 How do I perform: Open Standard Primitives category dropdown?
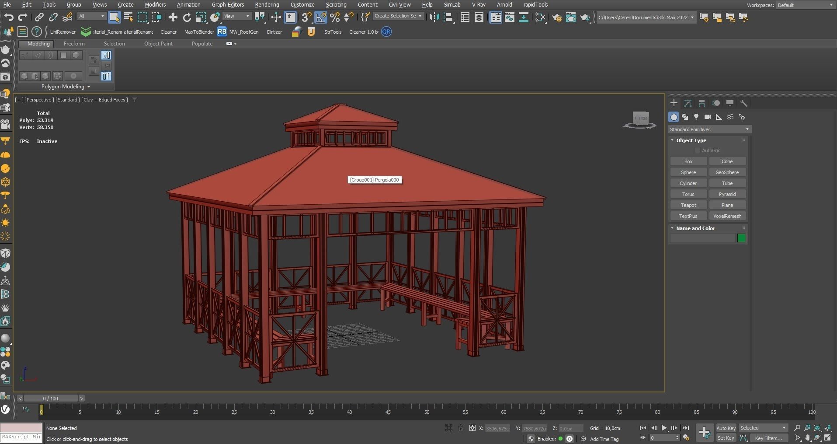pos(710,129)
